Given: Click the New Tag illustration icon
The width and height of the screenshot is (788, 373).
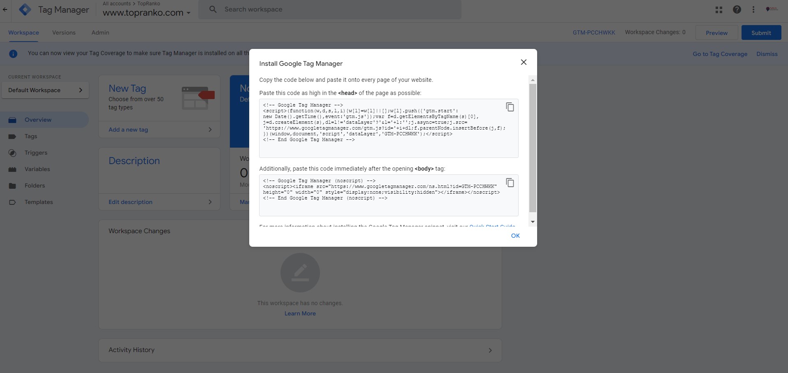Looking at the screenshot, I should 198,98.
